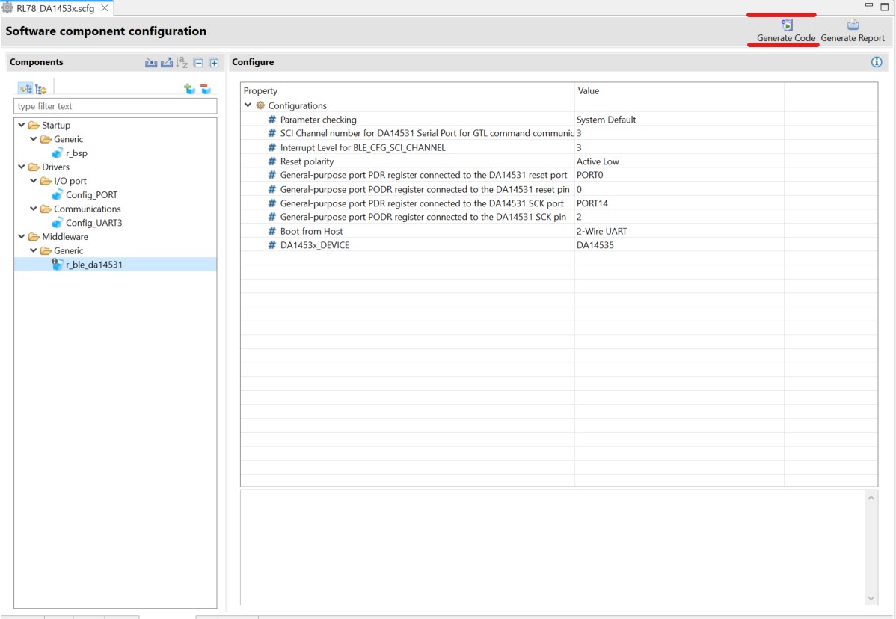
Task: Collapse the Communications folder chevron
Action: click(34, 209)
